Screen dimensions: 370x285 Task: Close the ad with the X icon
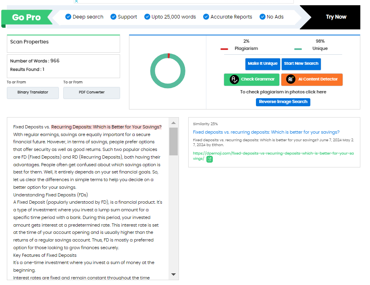pyautogui.click(x=76, y=1)
